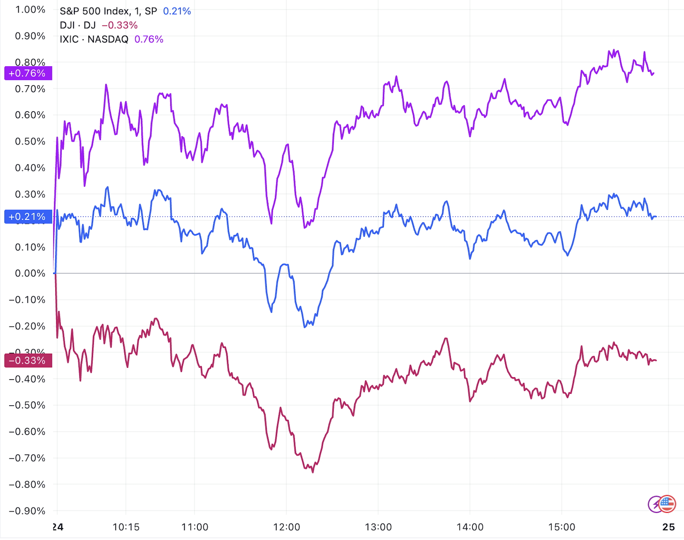Click the blue +0.21% axis price tag
Screen dimensions: 684x540
coord(28,217)
